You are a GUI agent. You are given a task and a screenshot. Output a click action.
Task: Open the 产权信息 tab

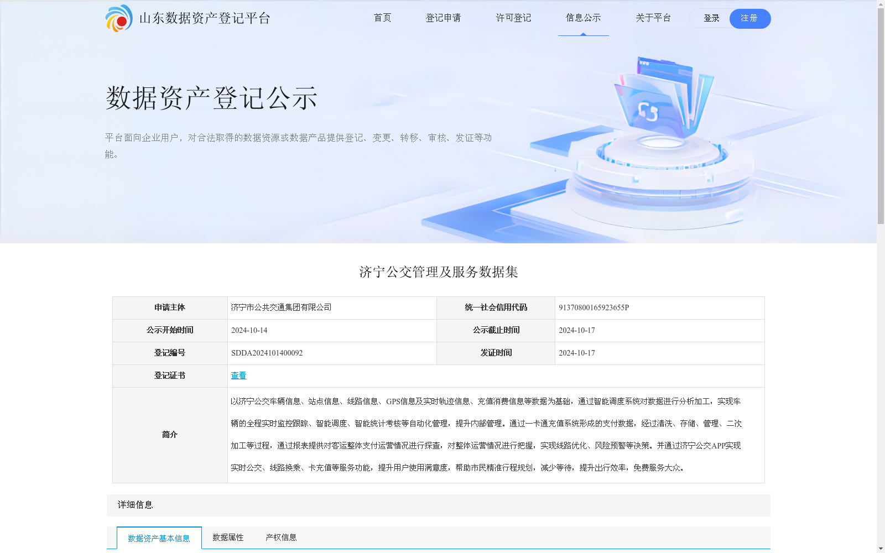click(x=281, y=538)
